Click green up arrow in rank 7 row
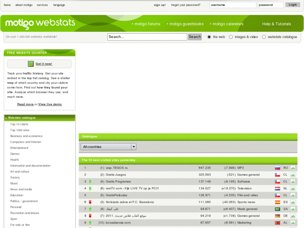The image size is (304, 228). tap(90, 209)
